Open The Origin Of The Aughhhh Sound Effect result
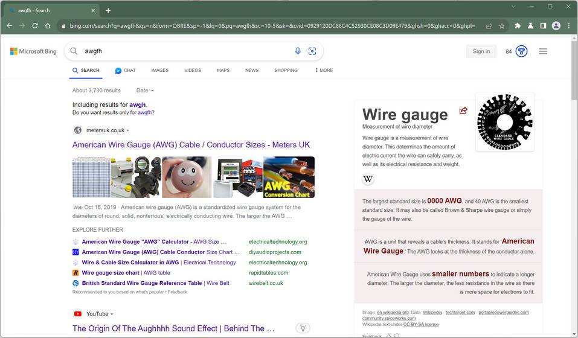 [173, 328]
